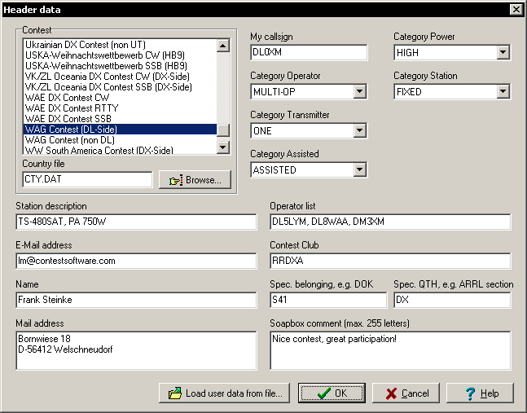The image size is (527, 413).
Task: Expand the Category Station dropdown
Action: click(x=503, y=92)
